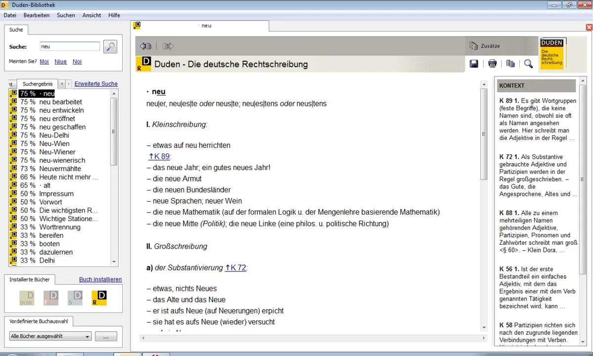
Task: Click the book icon beside result Neu-Delhi
Action: [x=13, y=135]
